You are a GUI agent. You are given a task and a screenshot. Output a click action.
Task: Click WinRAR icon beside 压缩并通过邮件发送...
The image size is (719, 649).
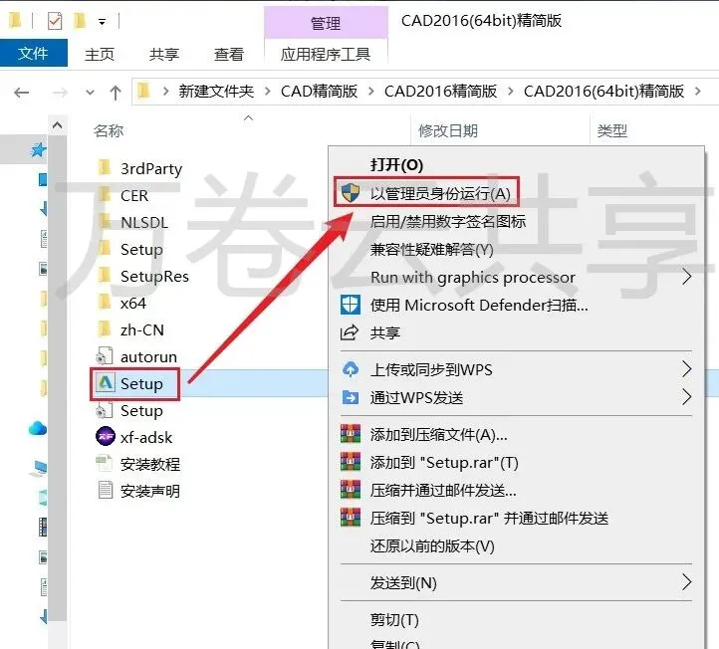351,489
